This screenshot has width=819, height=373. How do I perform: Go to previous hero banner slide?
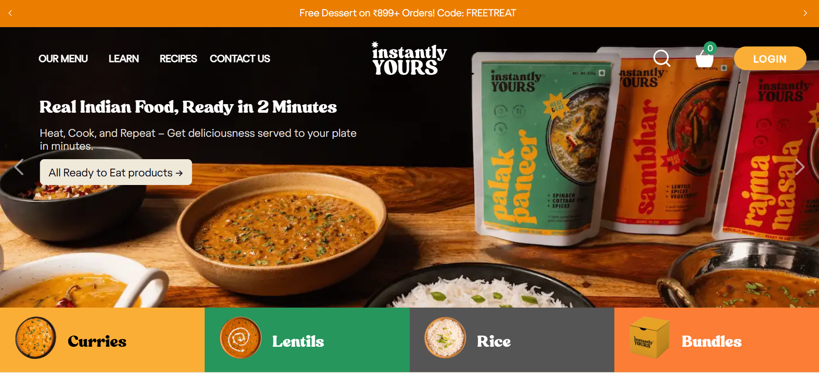[x=19, y=167]
